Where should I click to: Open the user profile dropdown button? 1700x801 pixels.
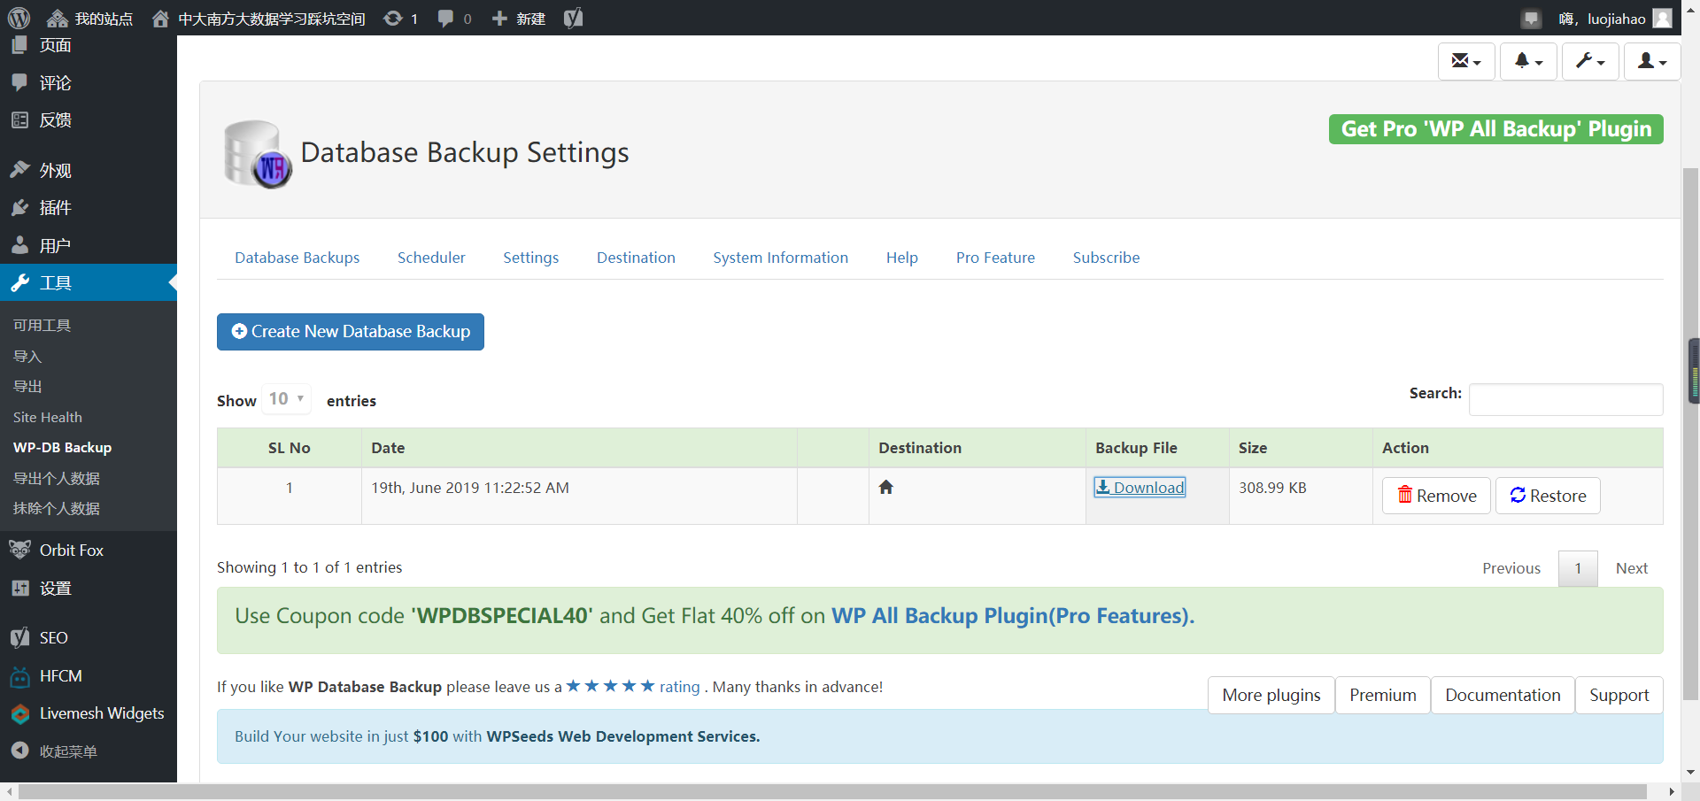point(1652,61)
